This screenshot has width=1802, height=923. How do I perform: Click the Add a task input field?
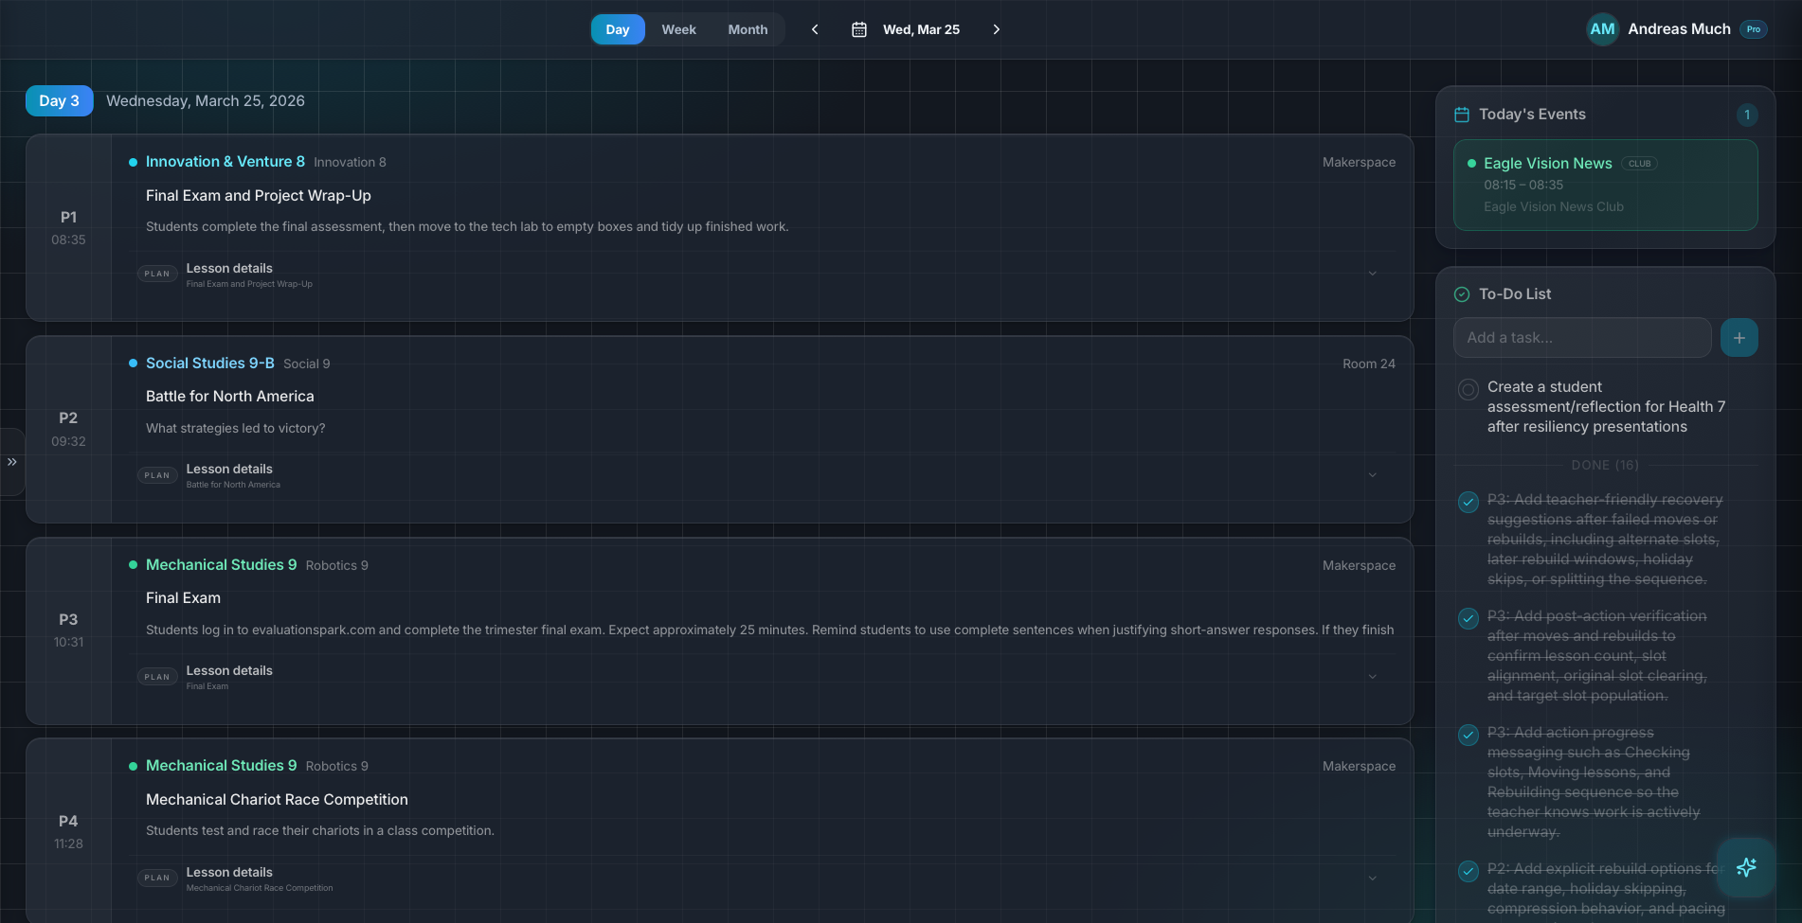1582,337
